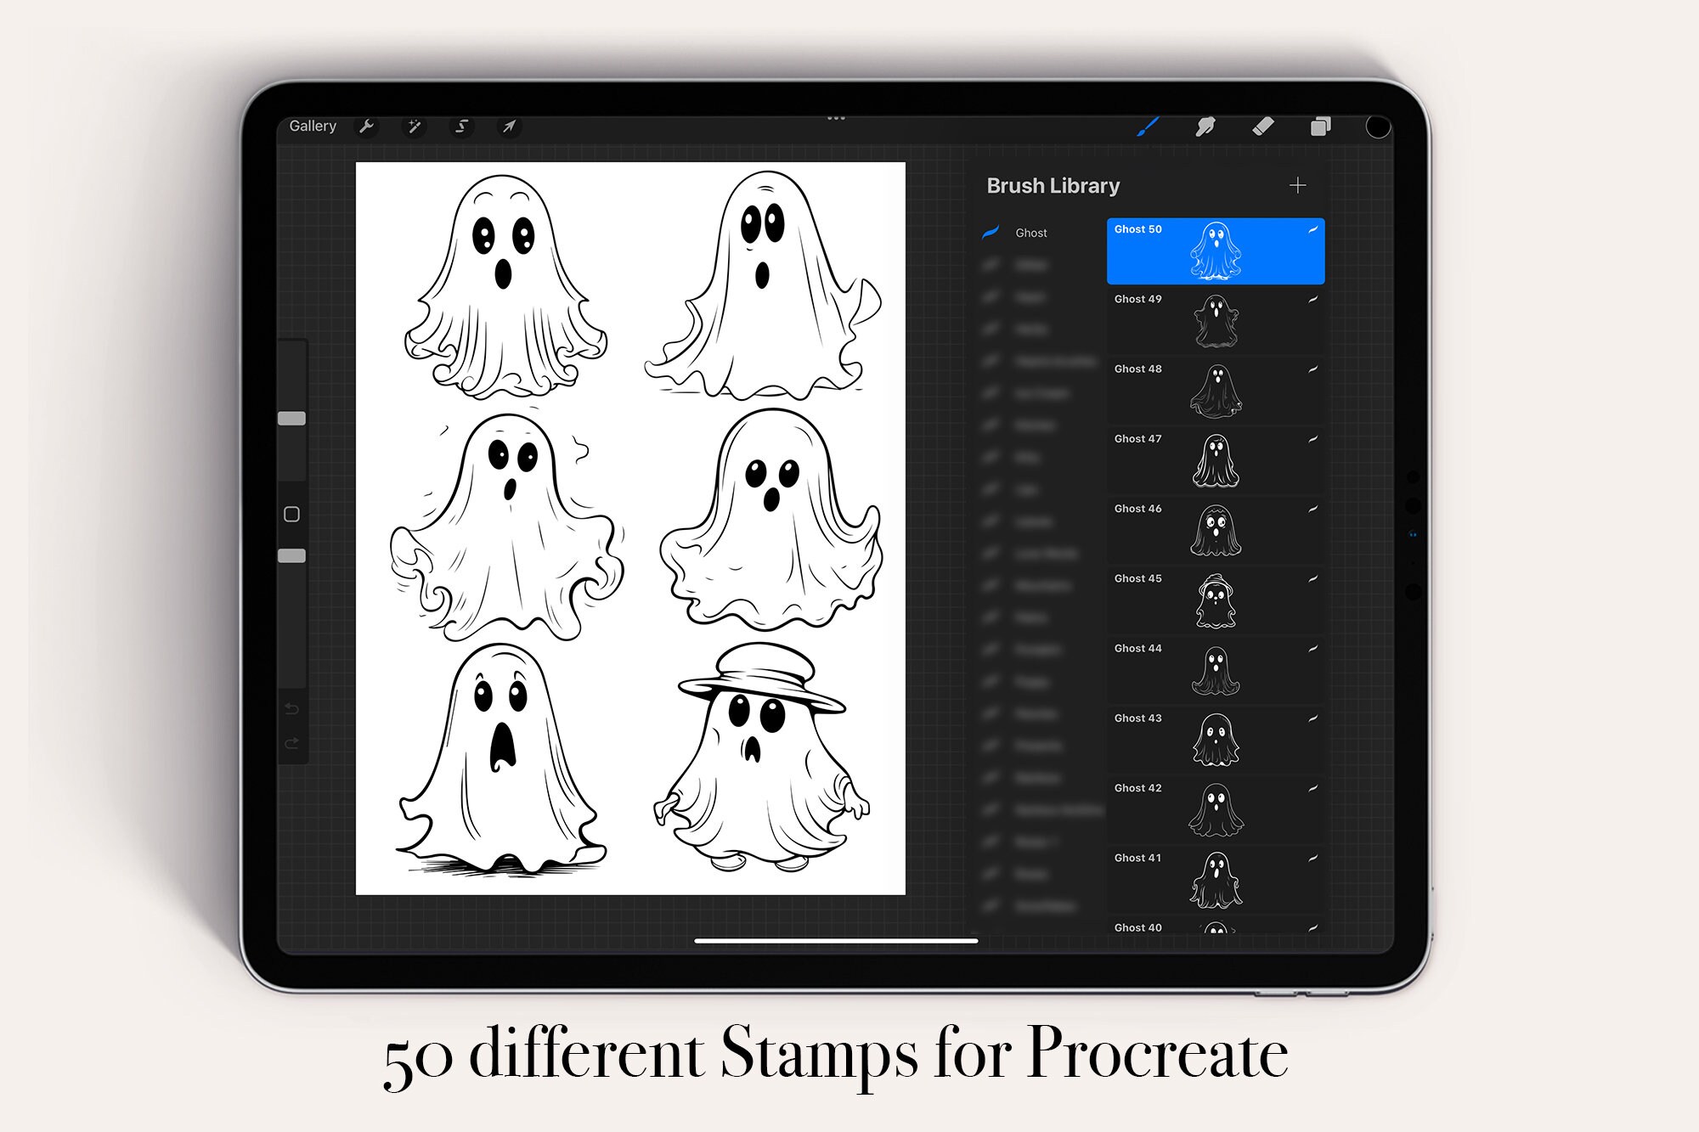This screenshot has width=1699, height=1132.
Task: Select the Ghost 50 stamp
Action: pyautogui.click(x=1215, y=251)
